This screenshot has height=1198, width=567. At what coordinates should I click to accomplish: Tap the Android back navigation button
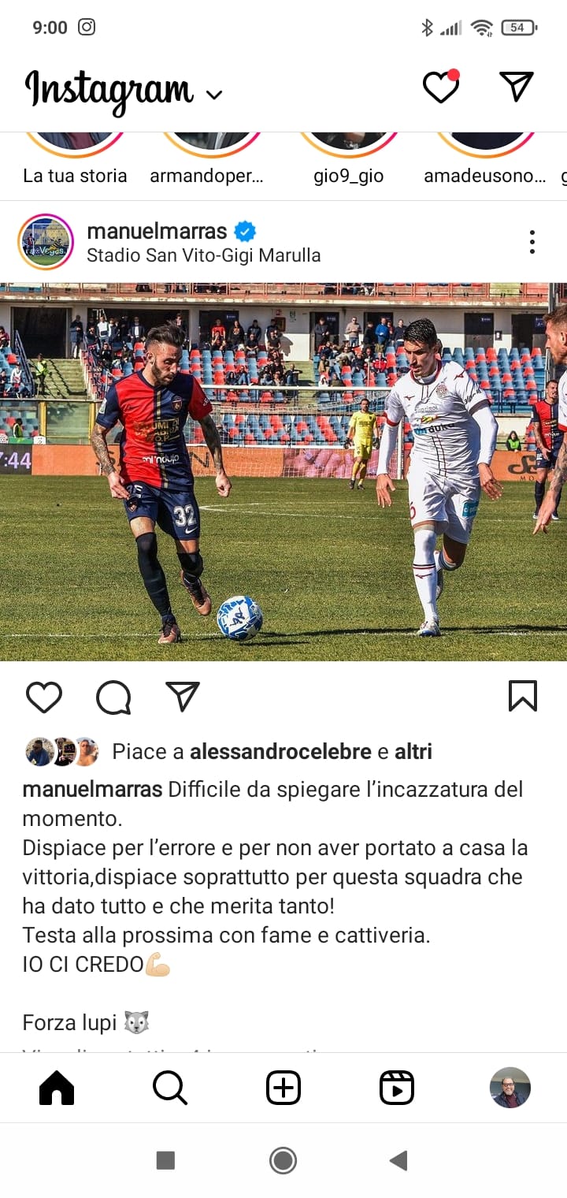[x=398, y=1160]
